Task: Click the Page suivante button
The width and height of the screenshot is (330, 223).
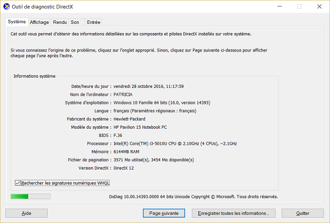Action: click(x=164, y=213)
